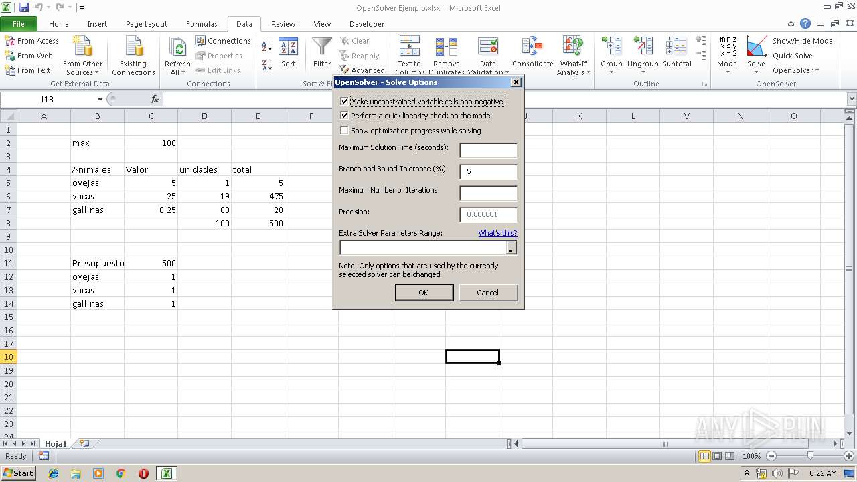Click Text to Columns icon

pos(409,47)
